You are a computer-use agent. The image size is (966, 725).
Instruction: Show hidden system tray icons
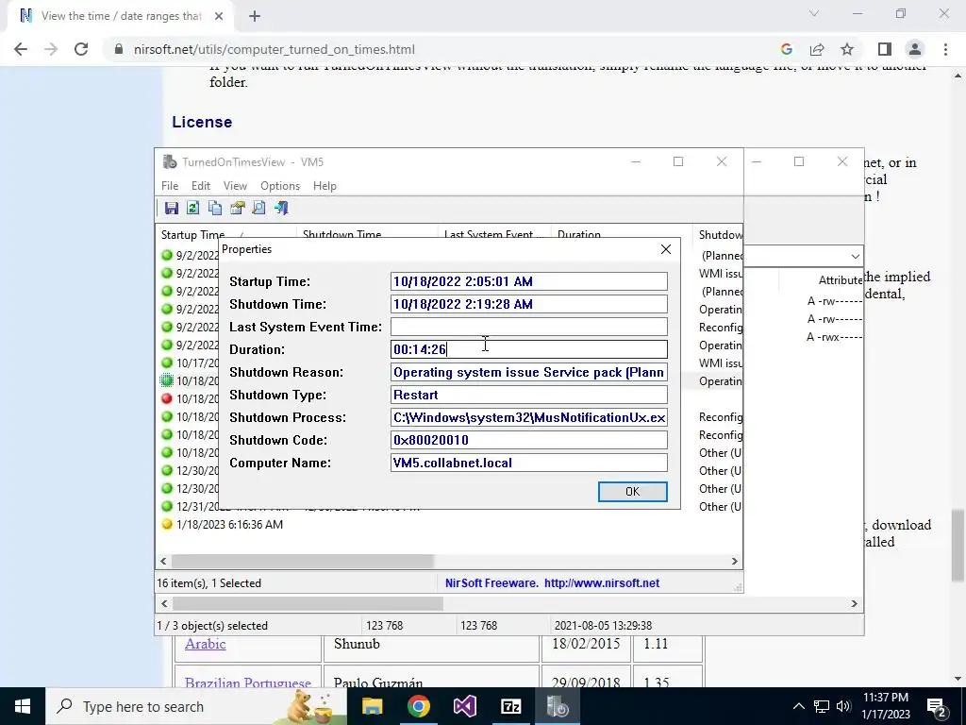pyautogui.click(x=798, y=706)
